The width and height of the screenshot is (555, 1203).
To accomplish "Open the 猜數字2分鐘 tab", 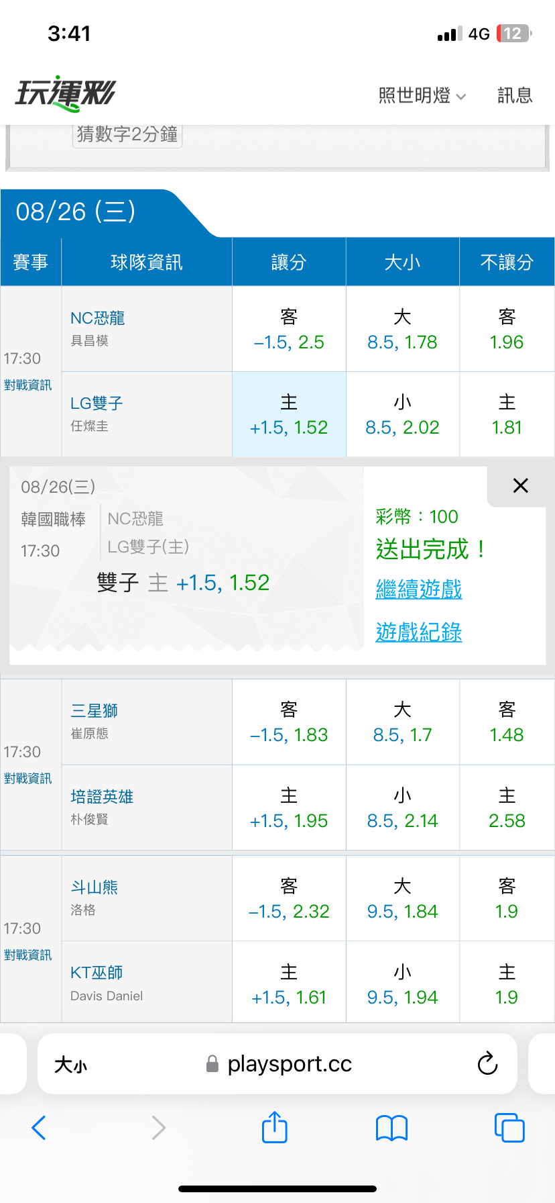I will tap(127, 134).
